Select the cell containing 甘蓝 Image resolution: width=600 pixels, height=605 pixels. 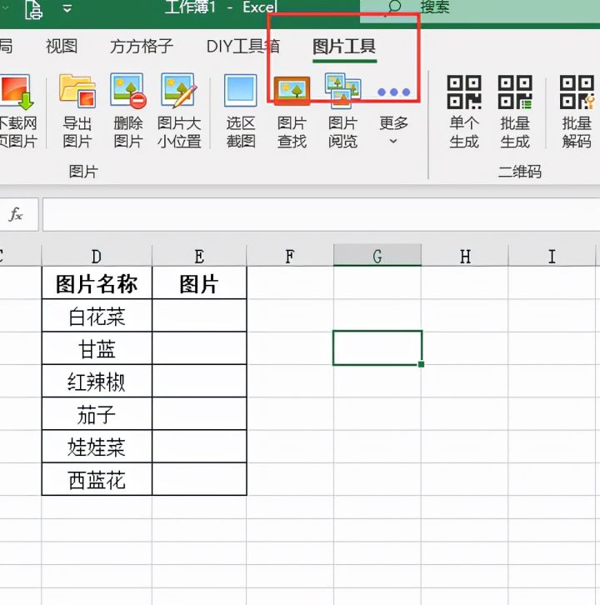tap(97, 348)
